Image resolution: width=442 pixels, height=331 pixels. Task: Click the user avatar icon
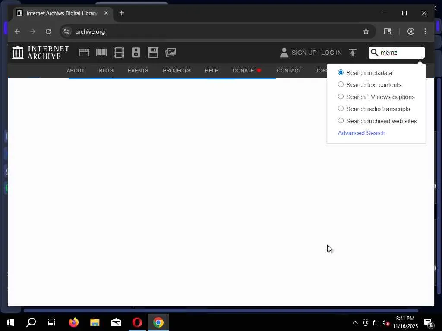[x=284, y=53]
